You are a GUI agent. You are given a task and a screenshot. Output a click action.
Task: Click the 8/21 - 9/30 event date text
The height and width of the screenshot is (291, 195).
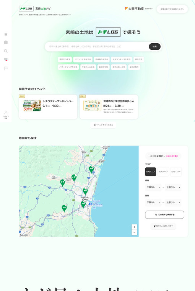(x=113, y=106)
